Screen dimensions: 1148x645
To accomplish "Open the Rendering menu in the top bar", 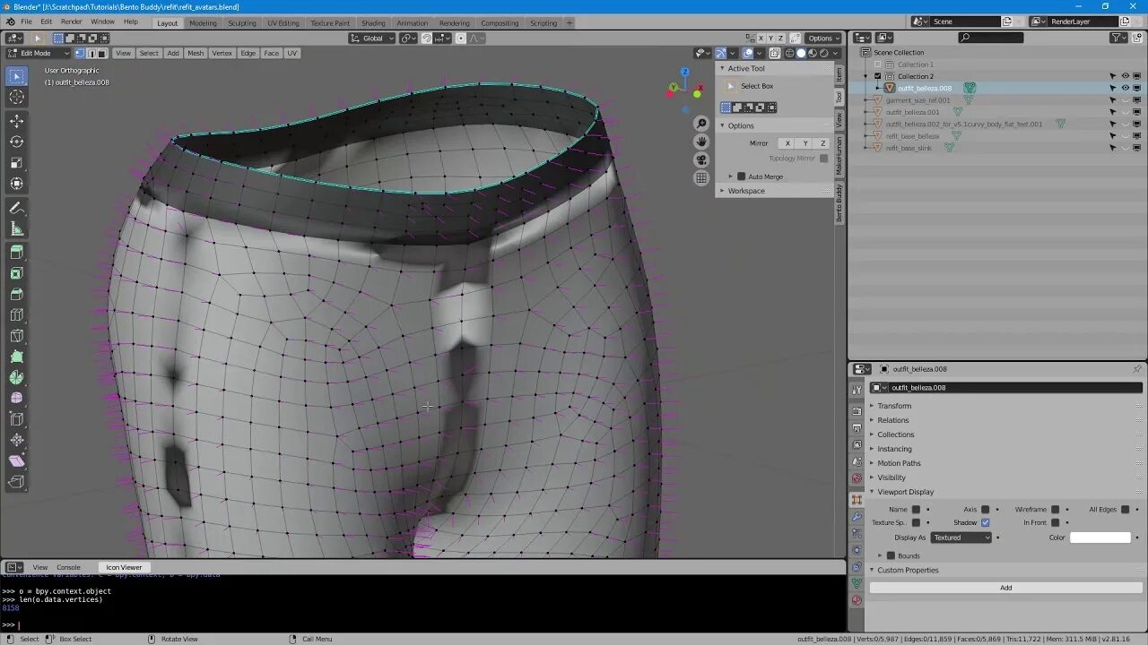I will [455, 22].
